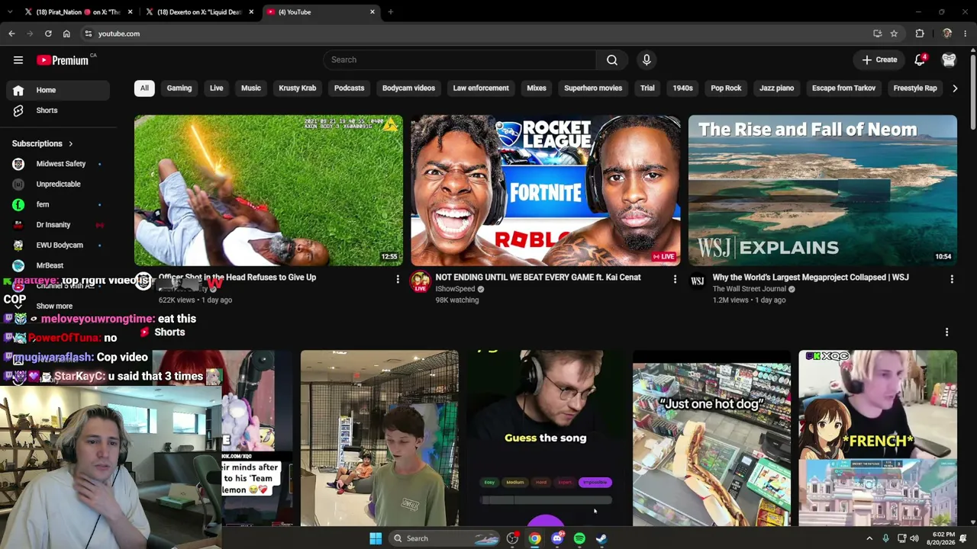This screenshot has width=977, height=549.
Task: Play the Just one hot dog Short
Action: (711, 438)
